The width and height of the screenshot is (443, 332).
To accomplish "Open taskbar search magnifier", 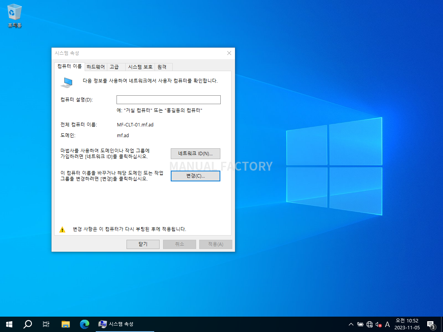I will tap(27, 324).
